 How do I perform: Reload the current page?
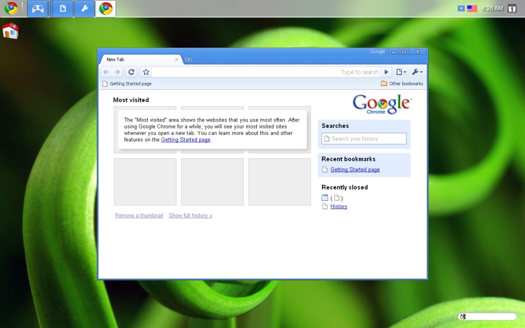131,72
